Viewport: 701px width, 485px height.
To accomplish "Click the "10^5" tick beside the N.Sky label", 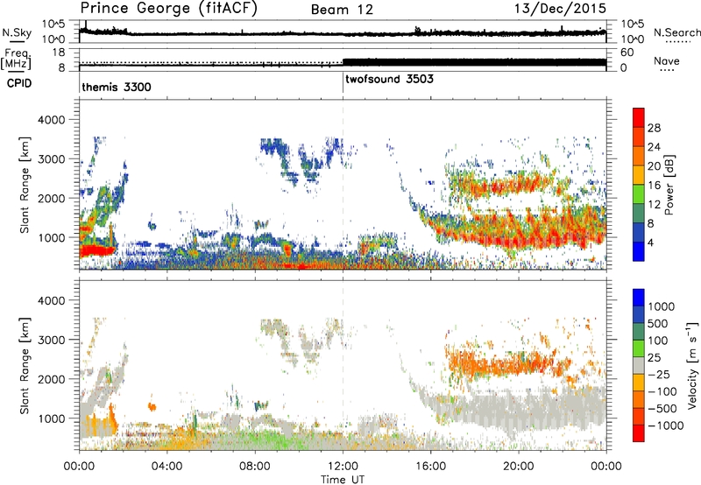I will click(53, 25).
